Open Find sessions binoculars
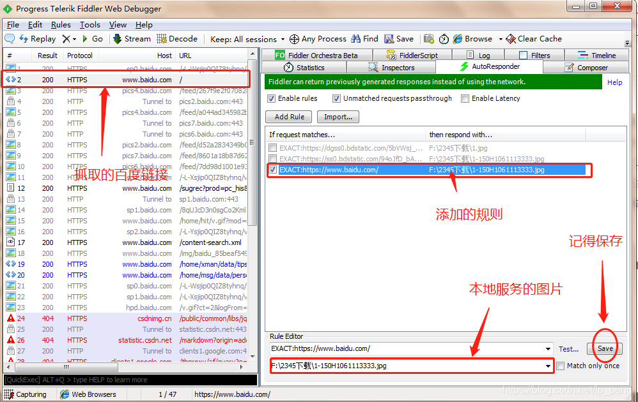The width and height of the screenshot is (638, 402). [x=364, y=39]
